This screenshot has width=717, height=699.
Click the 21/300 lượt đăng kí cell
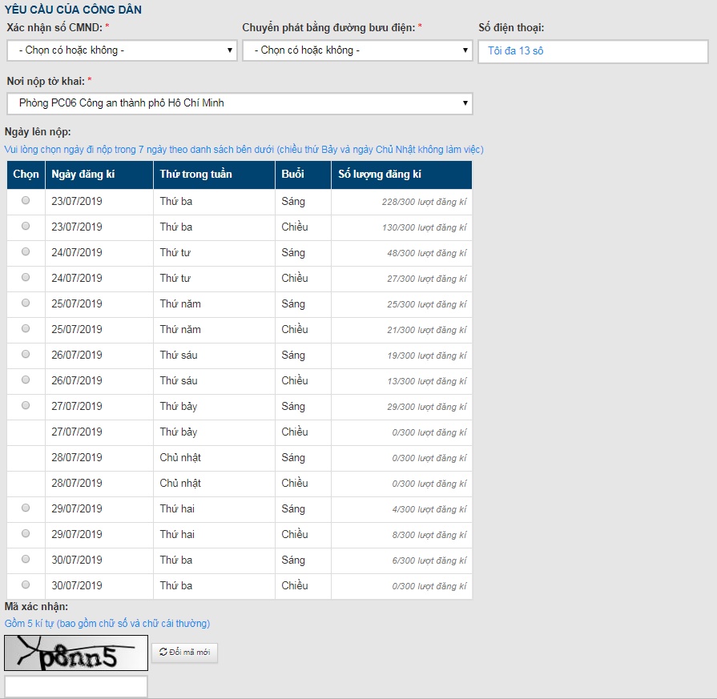pos(401,330)
